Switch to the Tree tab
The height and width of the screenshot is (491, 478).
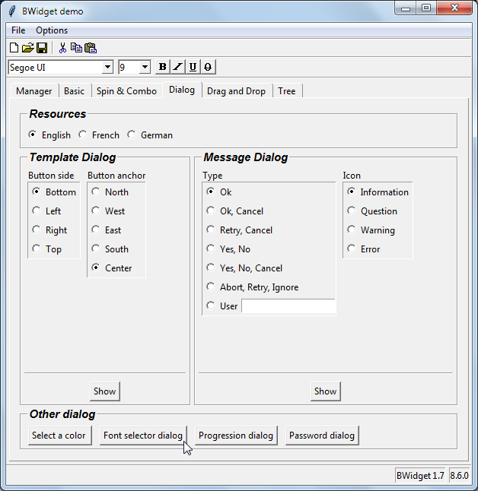point(287,91)
